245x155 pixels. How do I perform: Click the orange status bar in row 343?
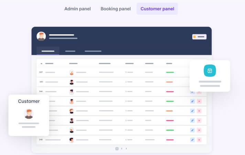coord(169,82)
